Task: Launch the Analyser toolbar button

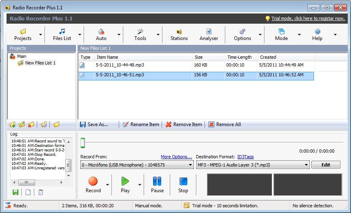Action: (x=209, y=34)
